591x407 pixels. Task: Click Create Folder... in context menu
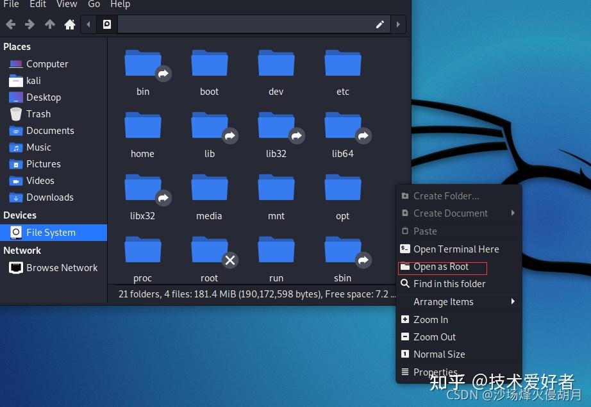click(x=459, y=196)
